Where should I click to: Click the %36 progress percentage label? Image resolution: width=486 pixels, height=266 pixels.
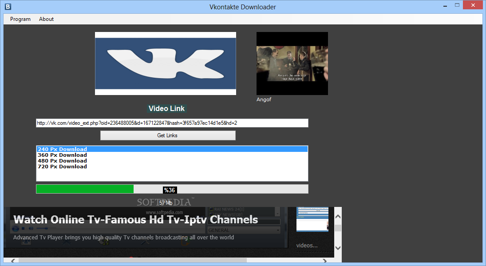tap(170, 190)
